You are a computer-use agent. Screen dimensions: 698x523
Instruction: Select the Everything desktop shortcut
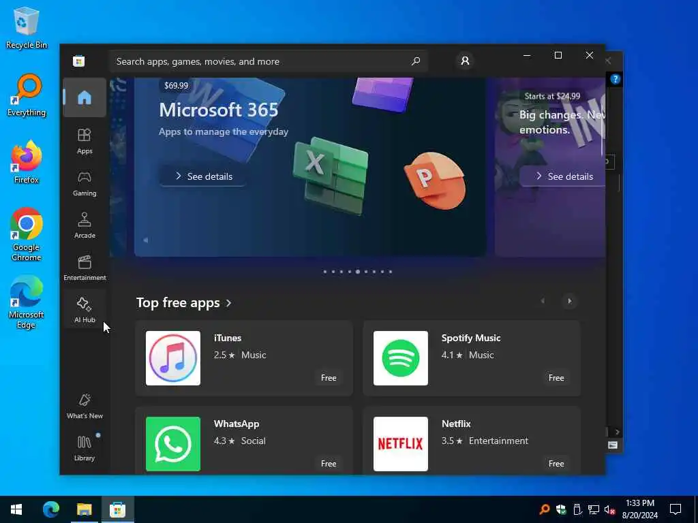point(27,95)
